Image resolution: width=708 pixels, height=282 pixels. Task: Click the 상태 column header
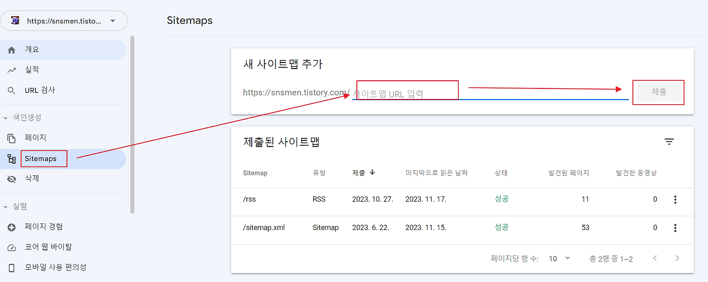coord(501,173)
